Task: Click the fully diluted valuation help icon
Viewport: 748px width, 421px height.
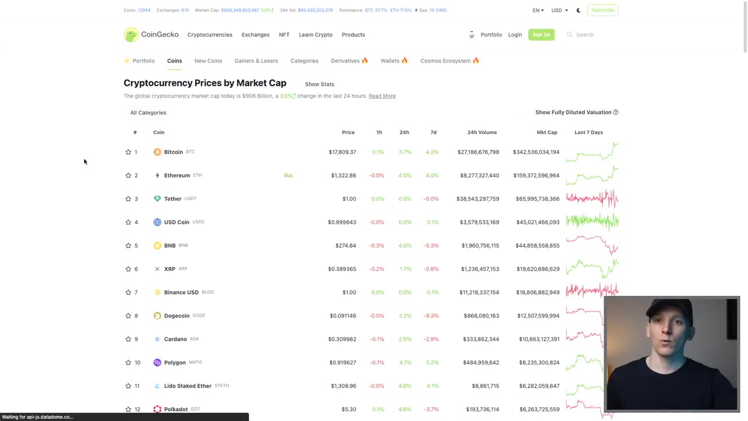Action: (x=615, y=112)
